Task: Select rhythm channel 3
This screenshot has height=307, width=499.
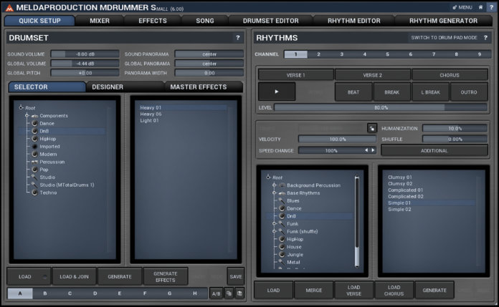Action: point(341,54)
